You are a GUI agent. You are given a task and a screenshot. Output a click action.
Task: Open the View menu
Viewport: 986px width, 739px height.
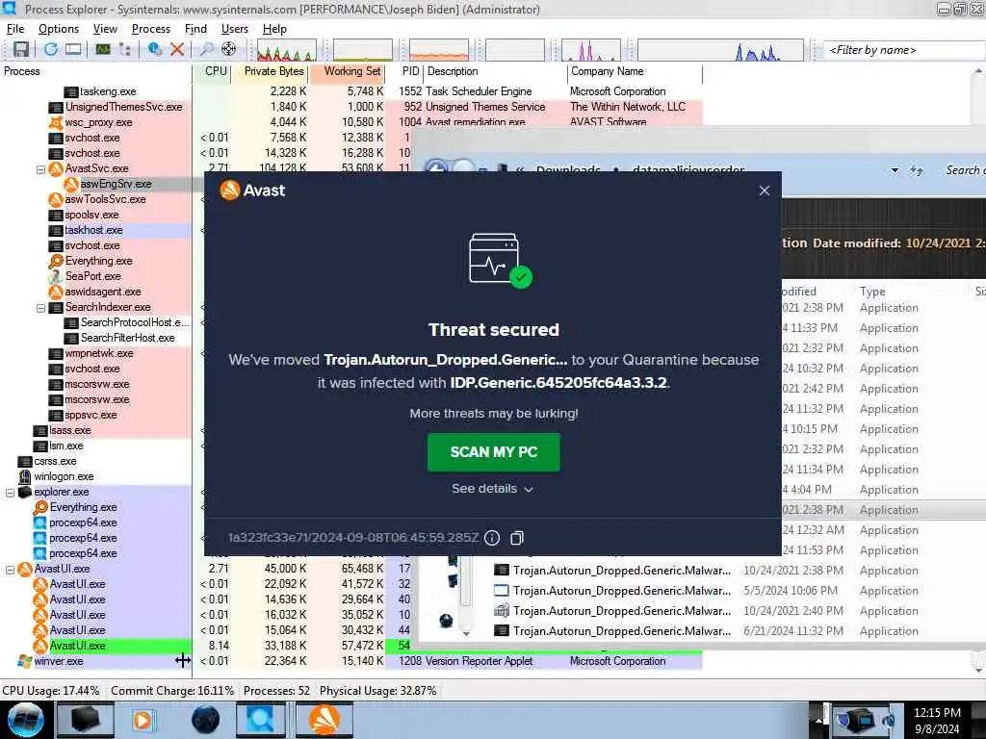click(x=105, y=29)
